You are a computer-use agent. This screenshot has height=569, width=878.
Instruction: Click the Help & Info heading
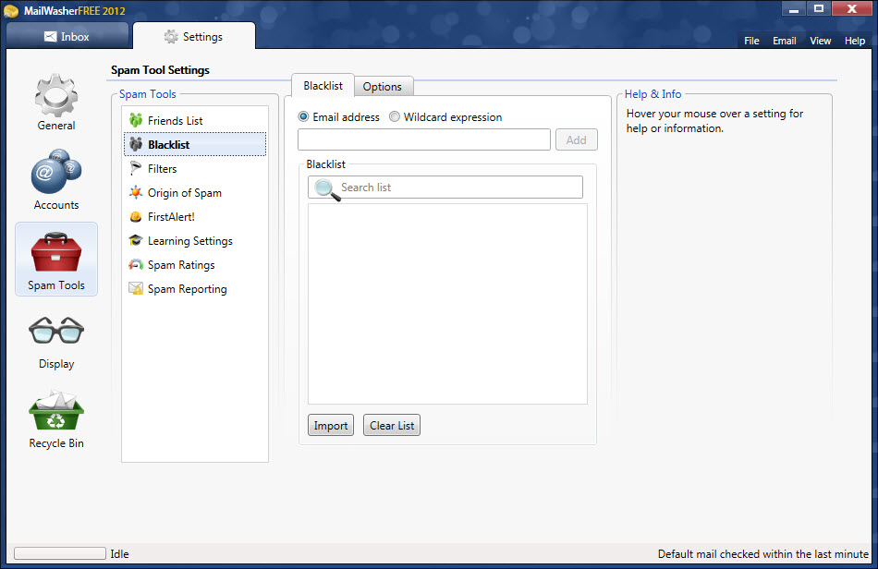tap(652, 94)
